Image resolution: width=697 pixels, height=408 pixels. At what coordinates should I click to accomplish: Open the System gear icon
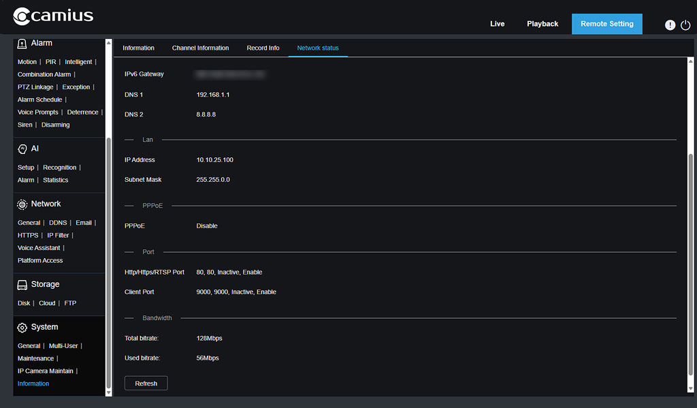click(x=22, y=326)
